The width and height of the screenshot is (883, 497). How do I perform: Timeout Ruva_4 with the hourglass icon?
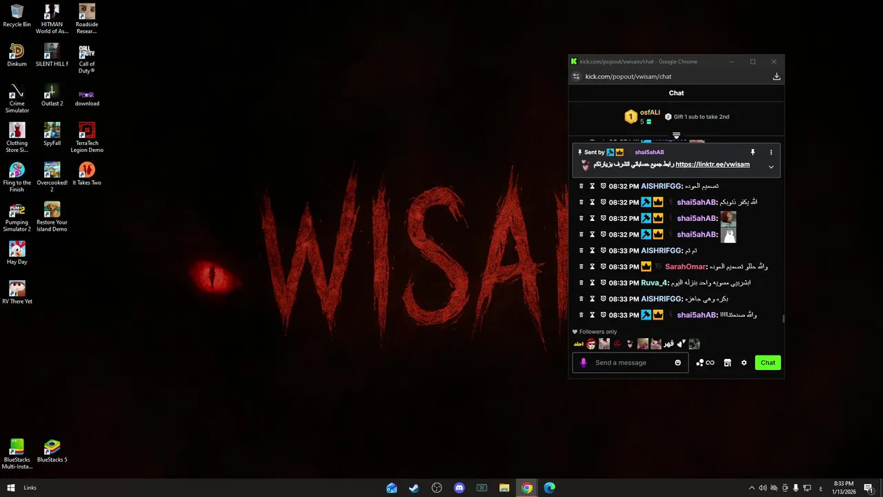pyautogui.click(x=592, y=283)
